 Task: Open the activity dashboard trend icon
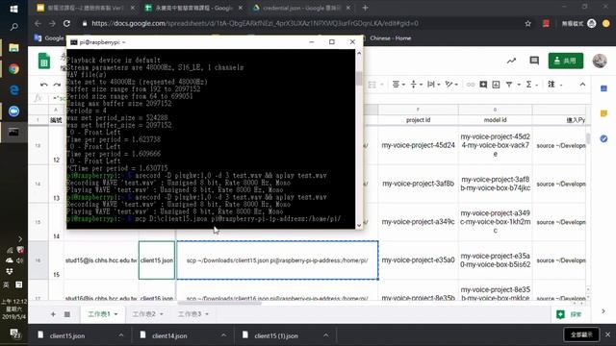(x=511, y=61)
